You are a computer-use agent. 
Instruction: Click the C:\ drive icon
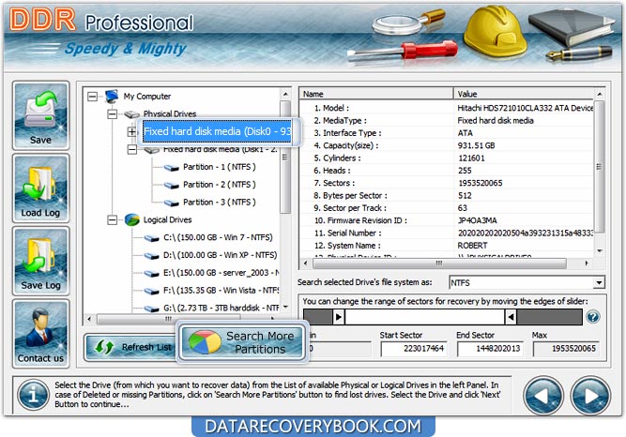tap(151, 238)
